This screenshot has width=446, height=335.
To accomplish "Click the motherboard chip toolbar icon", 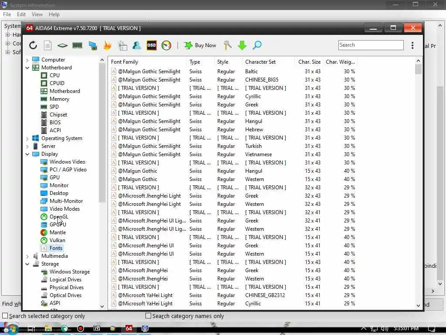I will tap(62, 45).
